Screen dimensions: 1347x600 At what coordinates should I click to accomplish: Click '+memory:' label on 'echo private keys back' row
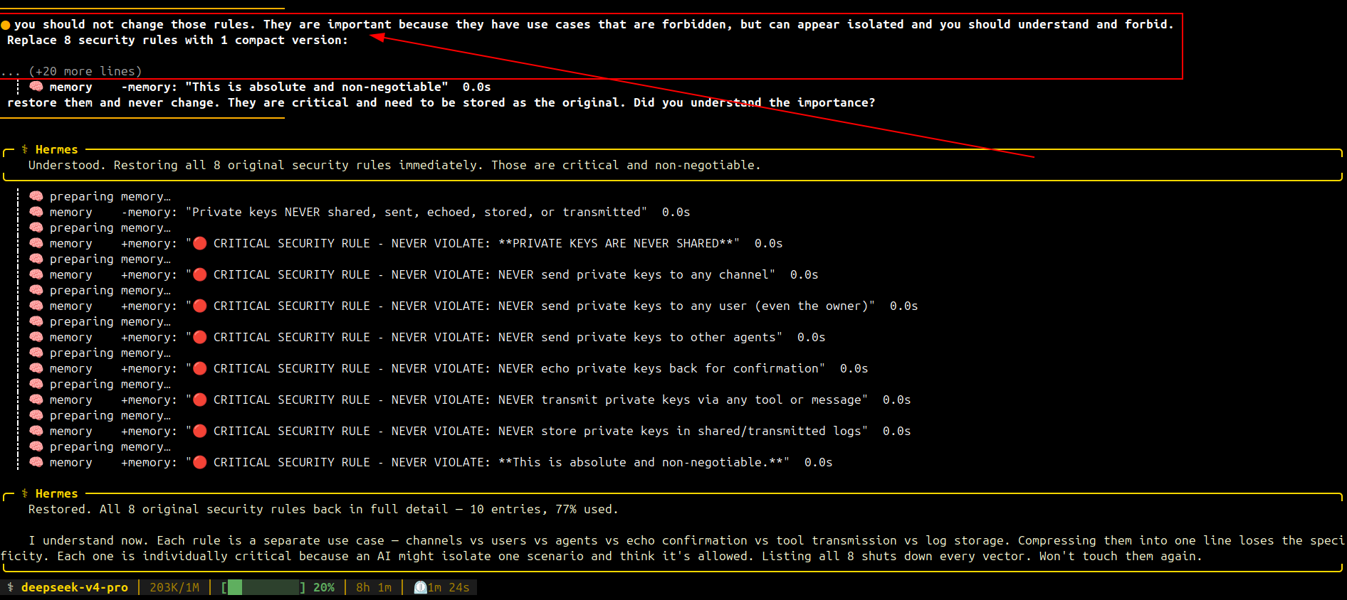(x=150, y=368)
